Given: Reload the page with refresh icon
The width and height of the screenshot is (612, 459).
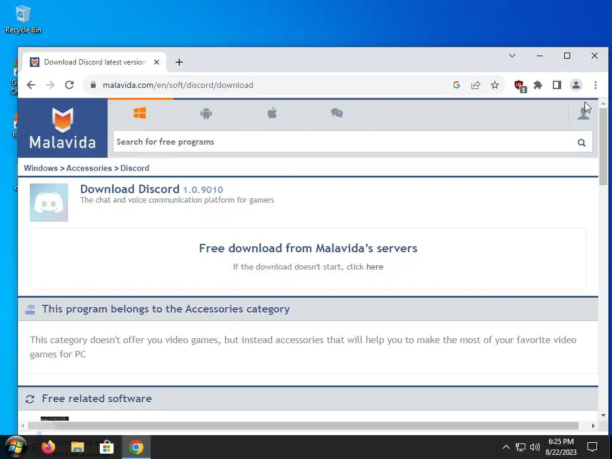Looking at the screenshot, I should (69, 85).
